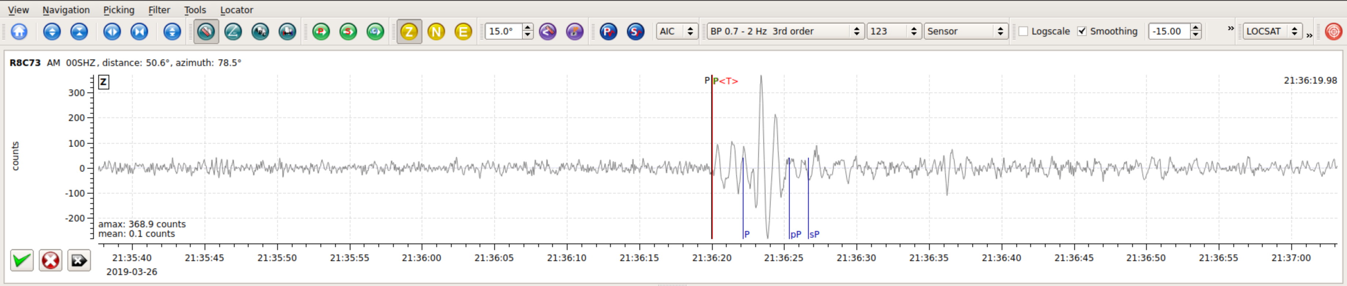Open the 123 rotation dropdown
Viewport: 1347px width, 286px height.
point(893,32)
